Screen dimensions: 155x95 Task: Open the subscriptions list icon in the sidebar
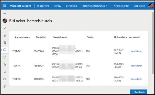coord(5,43)
